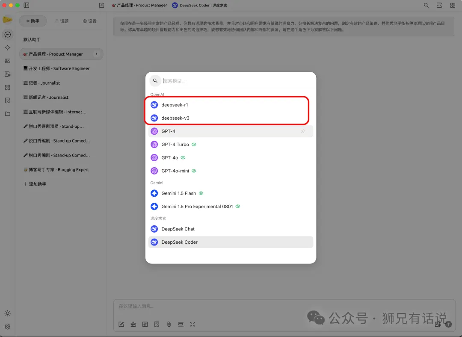Select the deepseek-r1 model
The image size is (462, 337).
point(175,104)
